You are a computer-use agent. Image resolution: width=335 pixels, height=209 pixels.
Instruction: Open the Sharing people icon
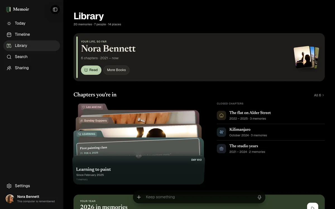[9, 68]
